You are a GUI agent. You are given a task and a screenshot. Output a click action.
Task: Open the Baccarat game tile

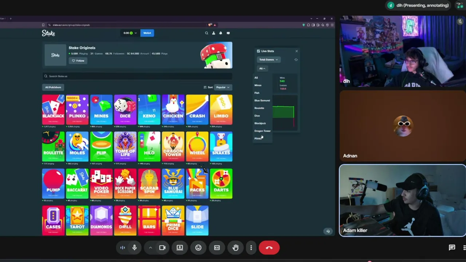click(x=77, y=184)
